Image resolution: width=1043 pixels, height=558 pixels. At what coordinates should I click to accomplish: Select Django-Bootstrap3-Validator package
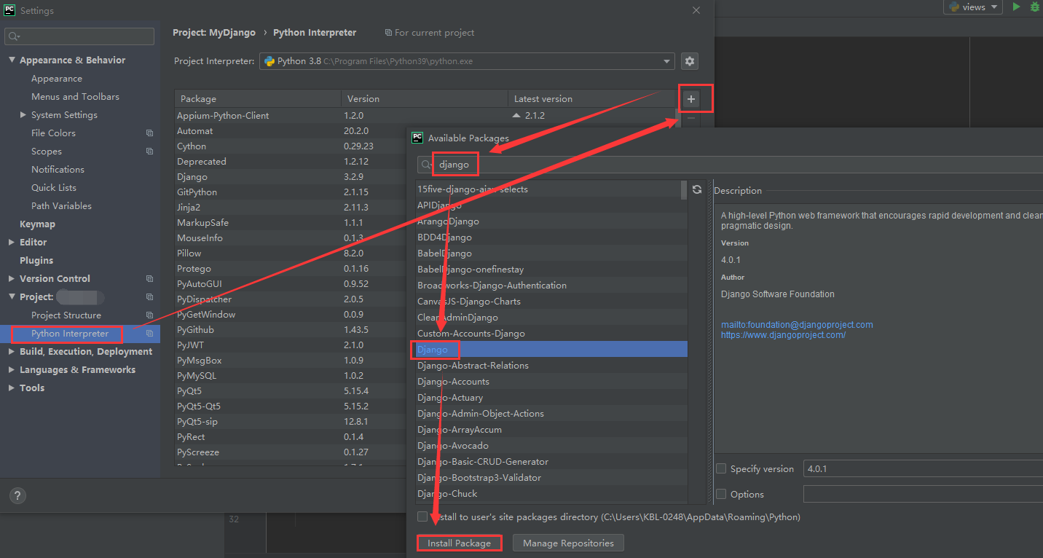(551, 478)
